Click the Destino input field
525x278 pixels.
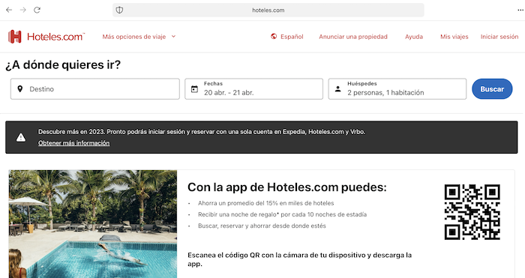coord(95,89)
